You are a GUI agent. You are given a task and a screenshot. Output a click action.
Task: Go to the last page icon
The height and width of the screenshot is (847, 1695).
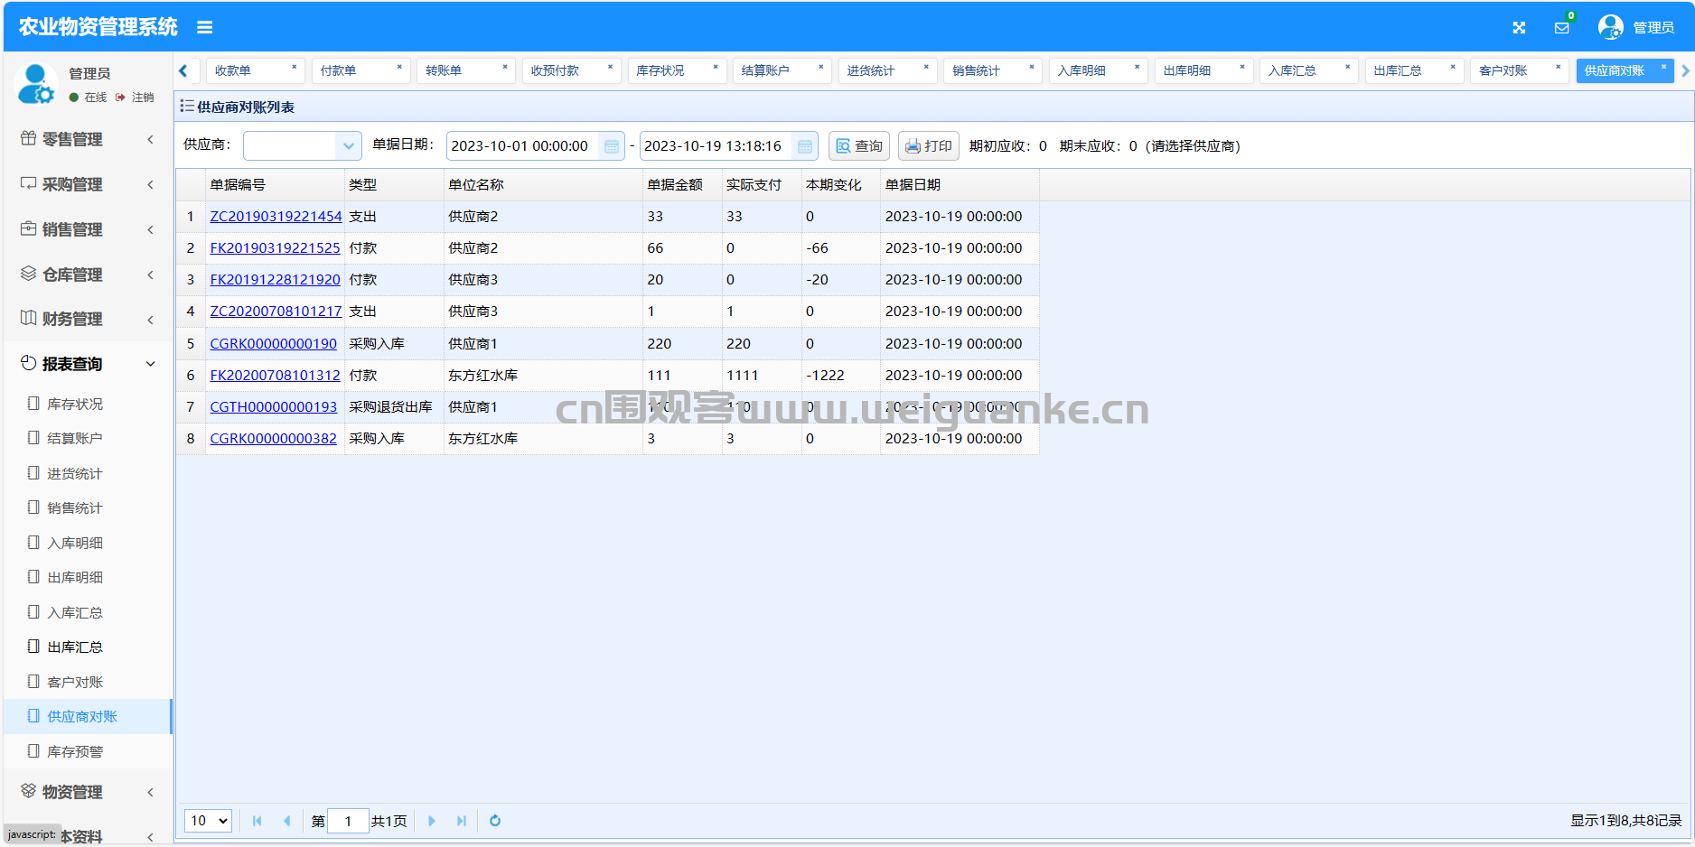point(462,821)
